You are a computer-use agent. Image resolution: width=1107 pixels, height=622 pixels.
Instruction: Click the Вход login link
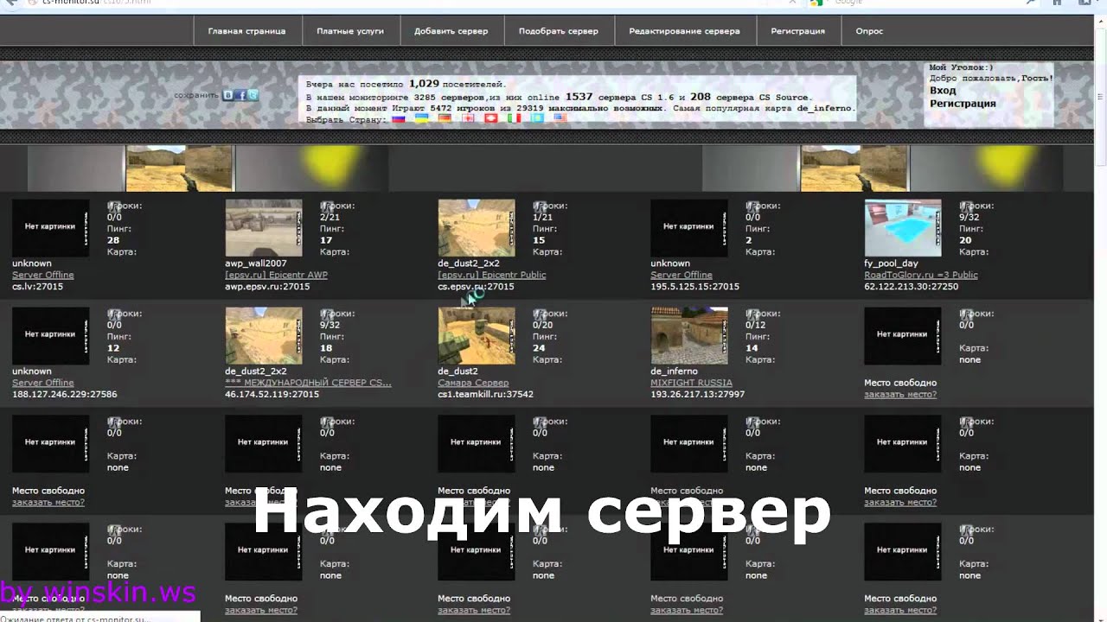943,91
